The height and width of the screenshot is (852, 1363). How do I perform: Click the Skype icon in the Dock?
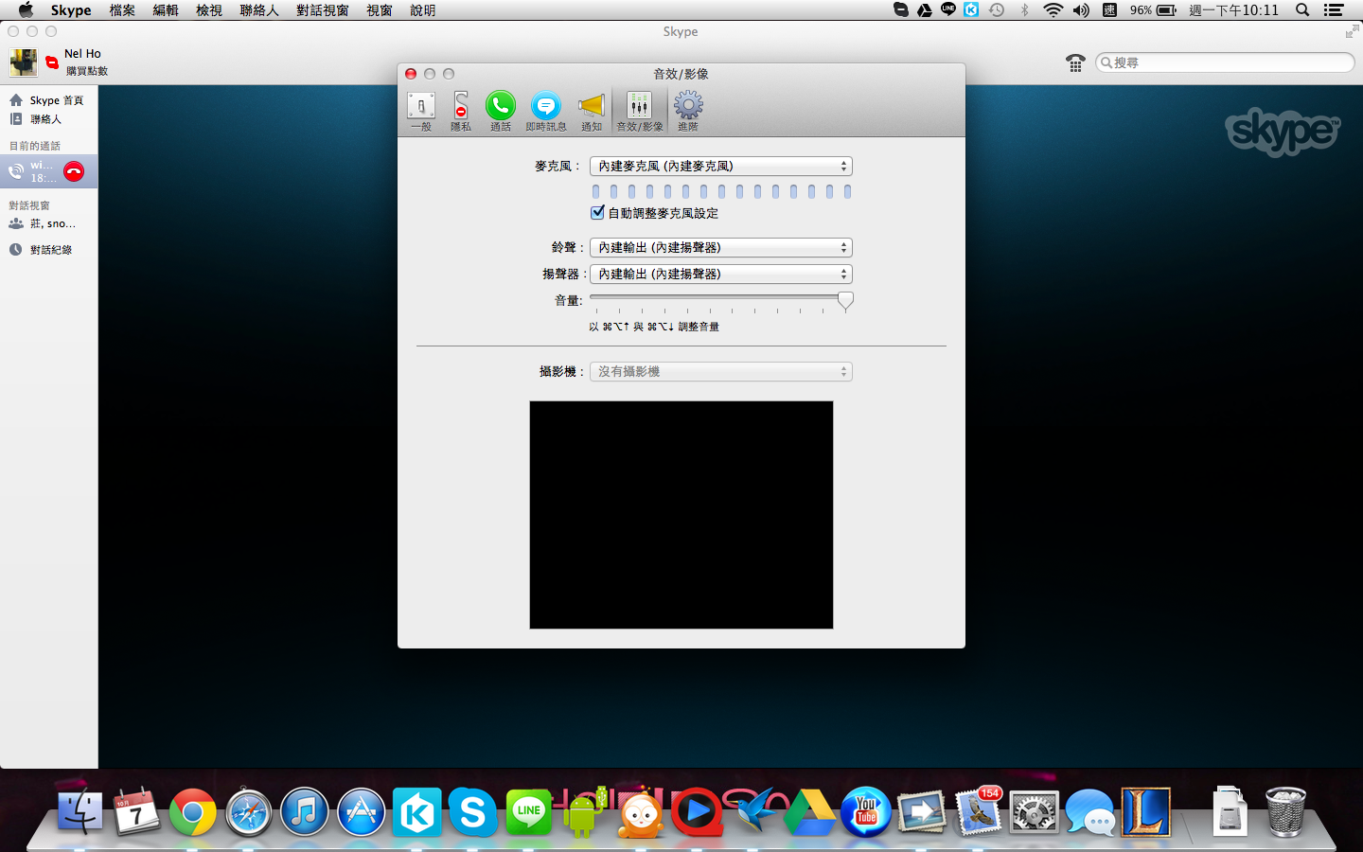click(x=473, y=811)
